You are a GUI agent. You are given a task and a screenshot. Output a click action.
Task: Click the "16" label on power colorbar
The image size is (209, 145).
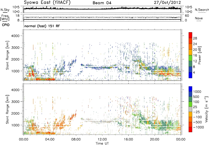[x=195, y=55]
